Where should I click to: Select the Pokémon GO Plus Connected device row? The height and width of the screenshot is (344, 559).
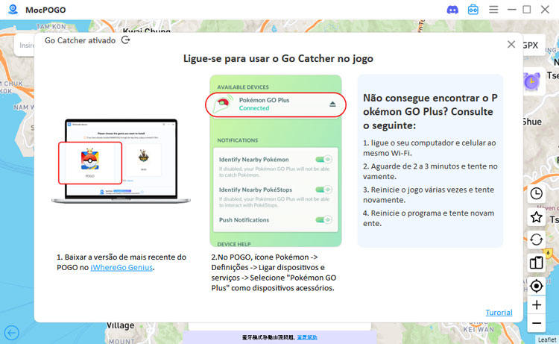tap(276, 104)
